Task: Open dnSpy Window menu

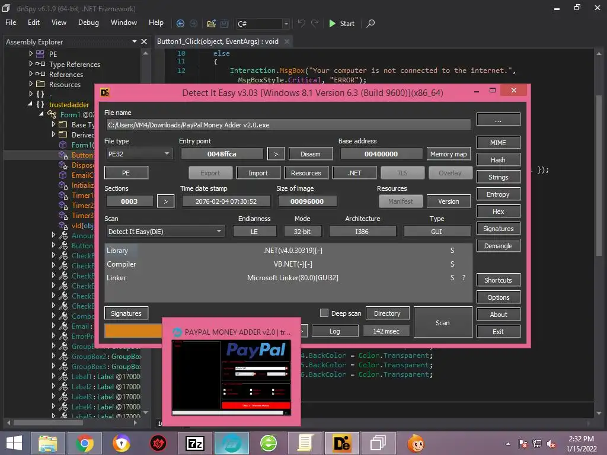Action: pos(124,23)
